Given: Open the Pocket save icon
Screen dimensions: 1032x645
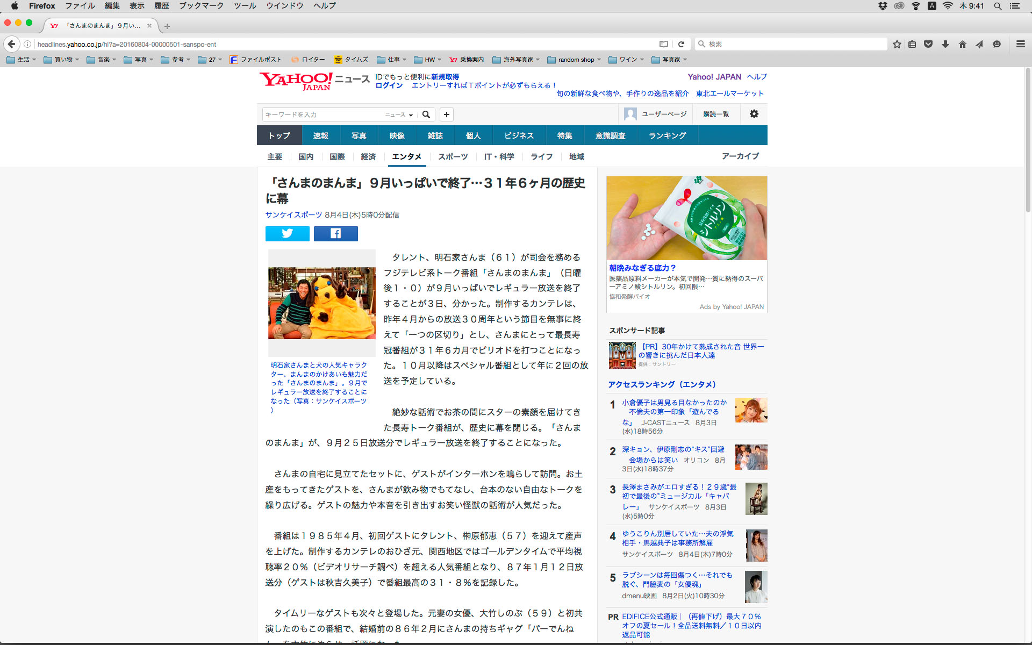Looking at the screenshot, I should coord(928,44).
